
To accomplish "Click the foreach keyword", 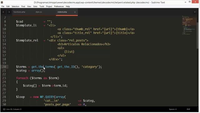I will (22, 78).
